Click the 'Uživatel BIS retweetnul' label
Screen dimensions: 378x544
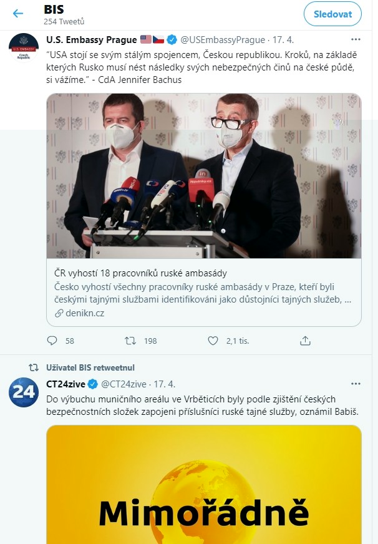point(90,367)
